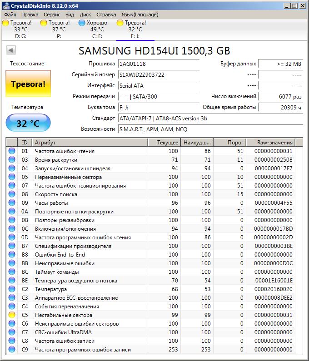Screen dimensions: 309x361
Task: Click raw value 000020160020
Action: 274,289
